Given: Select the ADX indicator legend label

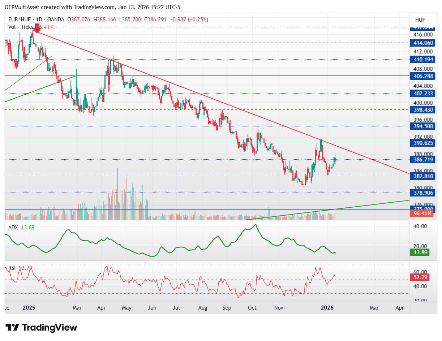Looking at the screenshot, I should point(13,228).
